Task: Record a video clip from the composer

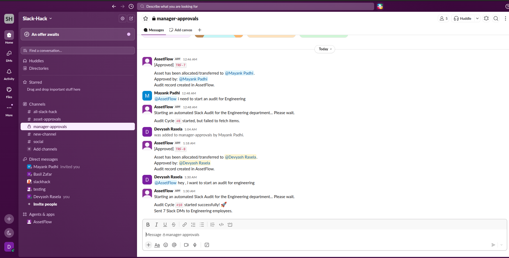Action: click(x=186, y=245)
